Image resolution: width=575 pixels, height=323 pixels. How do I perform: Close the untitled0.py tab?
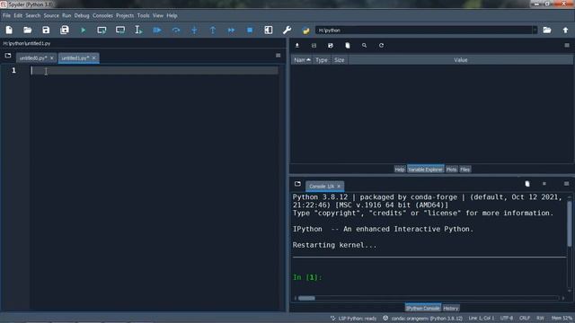tap(52, 58)
